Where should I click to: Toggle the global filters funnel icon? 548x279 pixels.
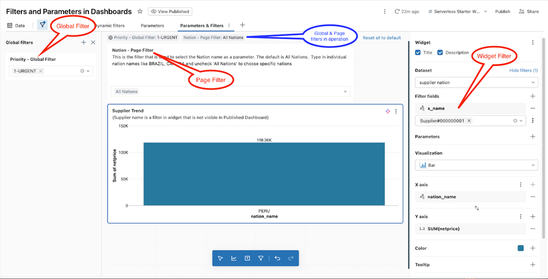click(x=42, y=25)
